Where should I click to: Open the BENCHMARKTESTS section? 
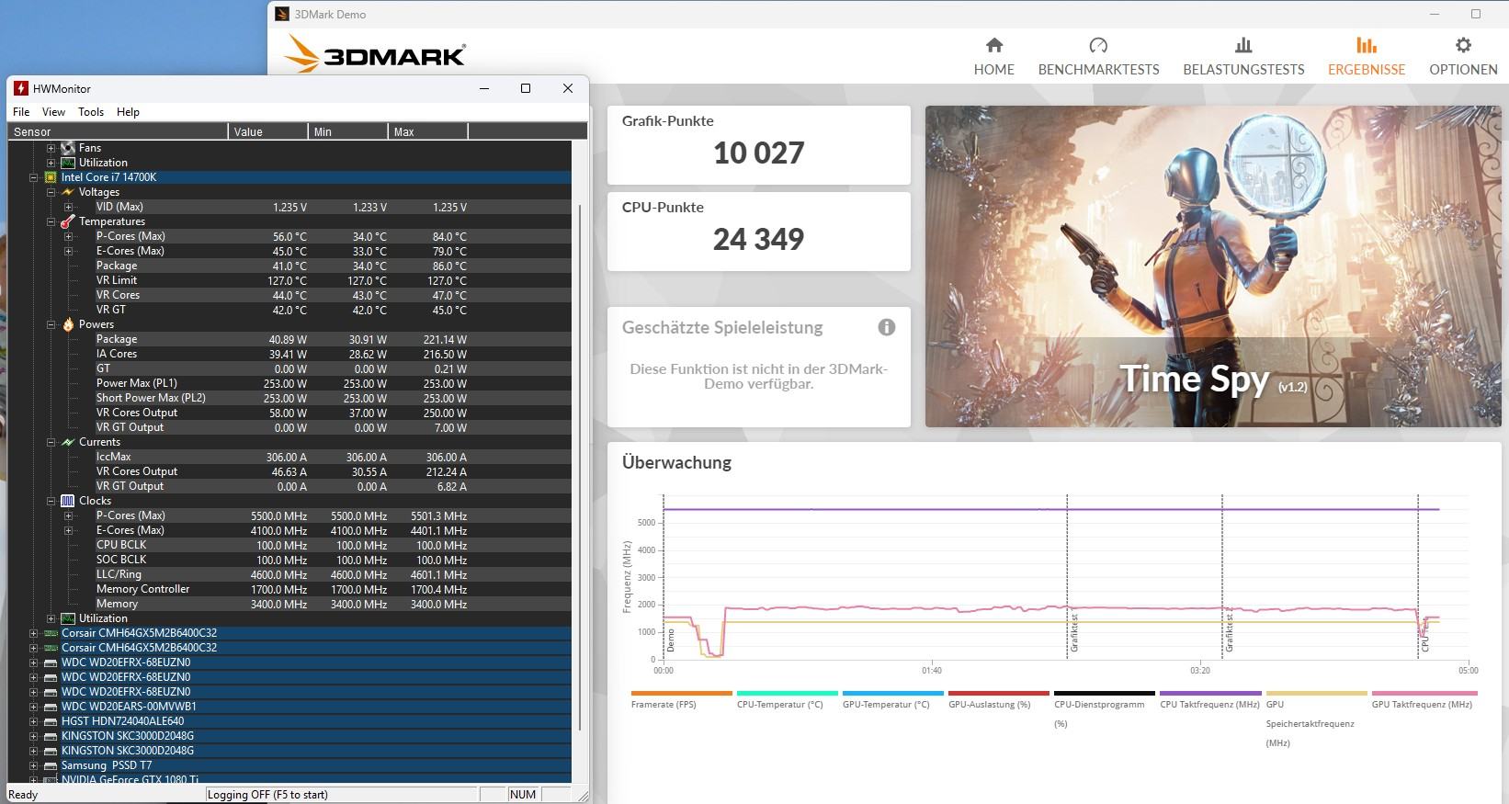pos(1098,57)
